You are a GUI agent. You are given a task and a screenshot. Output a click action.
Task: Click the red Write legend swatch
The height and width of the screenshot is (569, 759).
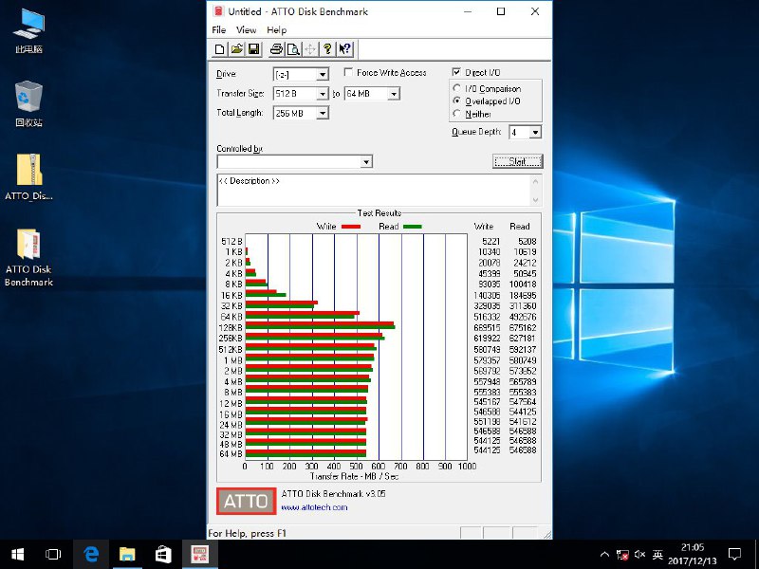pyautogui.click(x=350, y=227)
